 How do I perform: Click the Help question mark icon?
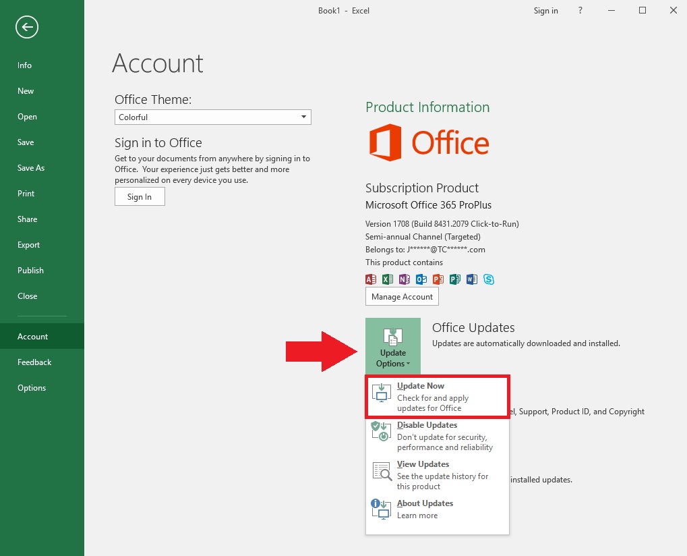coord(580,11)
